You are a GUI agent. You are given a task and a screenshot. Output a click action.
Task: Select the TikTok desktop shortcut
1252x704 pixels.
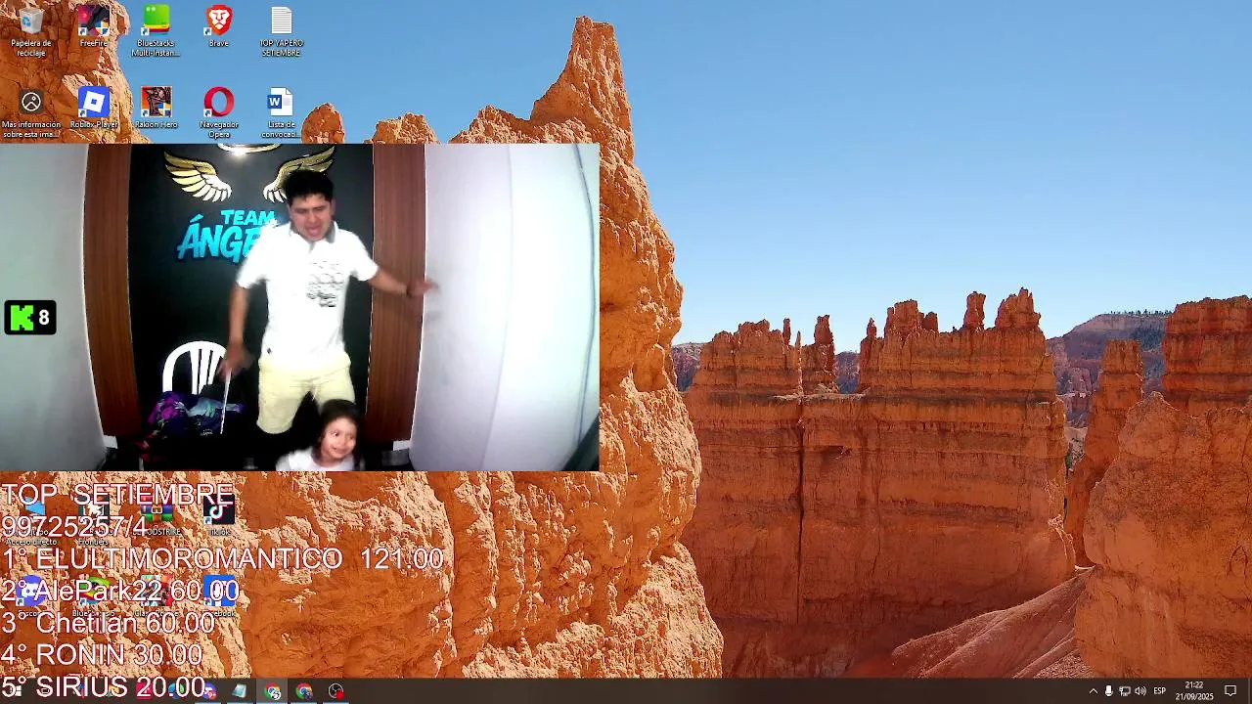coord(219,516)
